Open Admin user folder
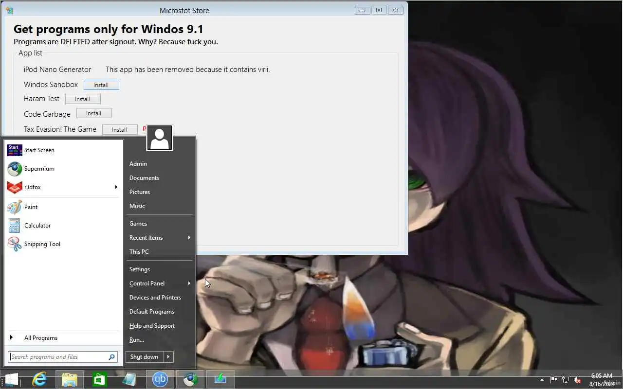 click(x=138, y=164)
